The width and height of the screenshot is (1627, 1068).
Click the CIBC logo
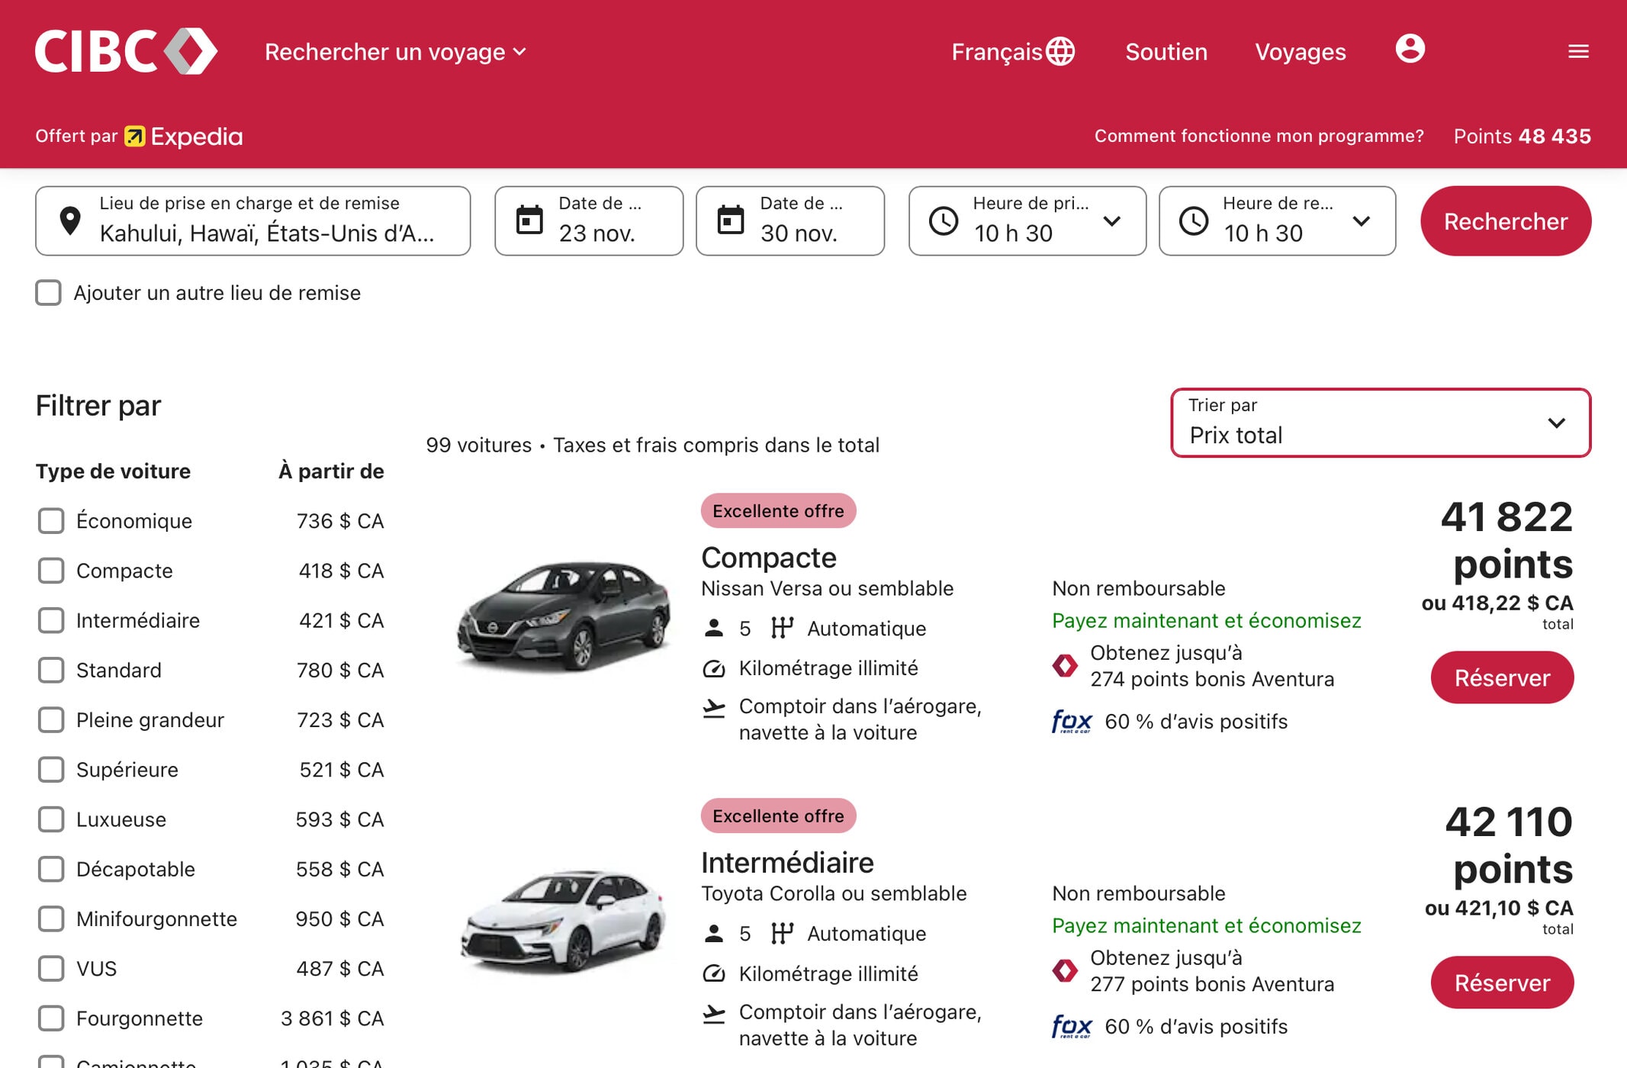(x=127, y=51)
